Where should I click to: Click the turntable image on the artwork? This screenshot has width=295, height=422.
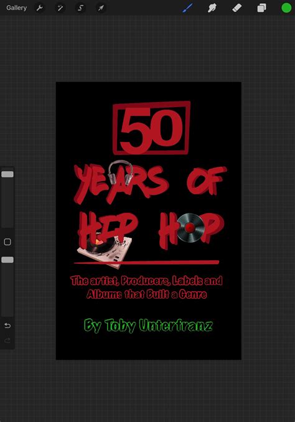pyautogui.click(x=105, y=251)
